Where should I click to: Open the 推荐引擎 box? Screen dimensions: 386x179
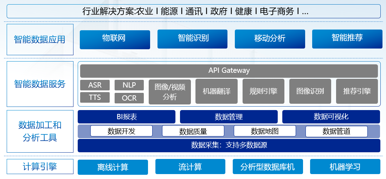pos(357,91)
